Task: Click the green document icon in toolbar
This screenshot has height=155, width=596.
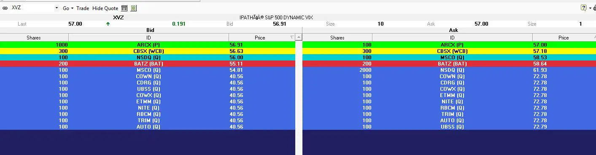Action: pyautogui.click(x=133, y=8)
